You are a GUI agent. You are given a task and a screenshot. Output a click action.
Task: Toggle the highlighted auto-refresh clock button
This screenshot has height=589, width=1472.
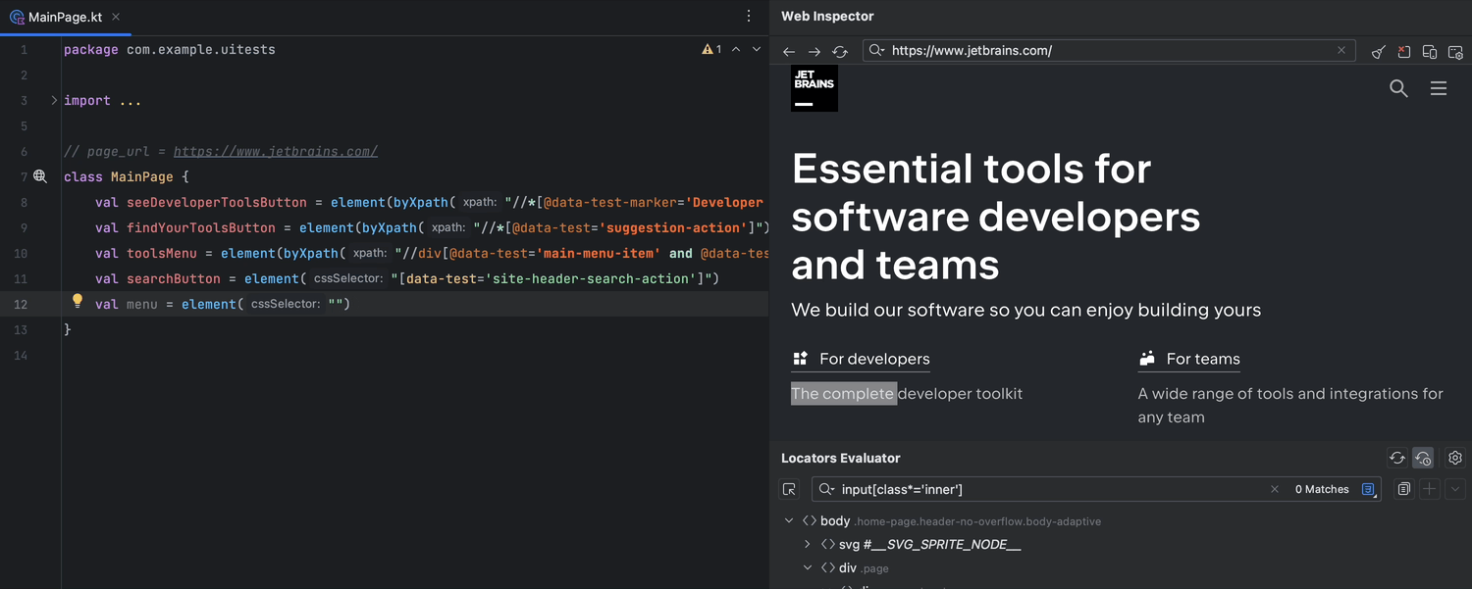(1423, 458)
